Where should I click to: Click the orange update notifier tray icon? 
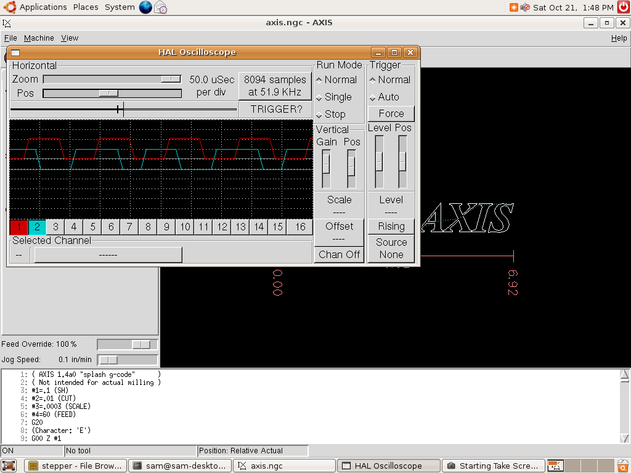513,7
